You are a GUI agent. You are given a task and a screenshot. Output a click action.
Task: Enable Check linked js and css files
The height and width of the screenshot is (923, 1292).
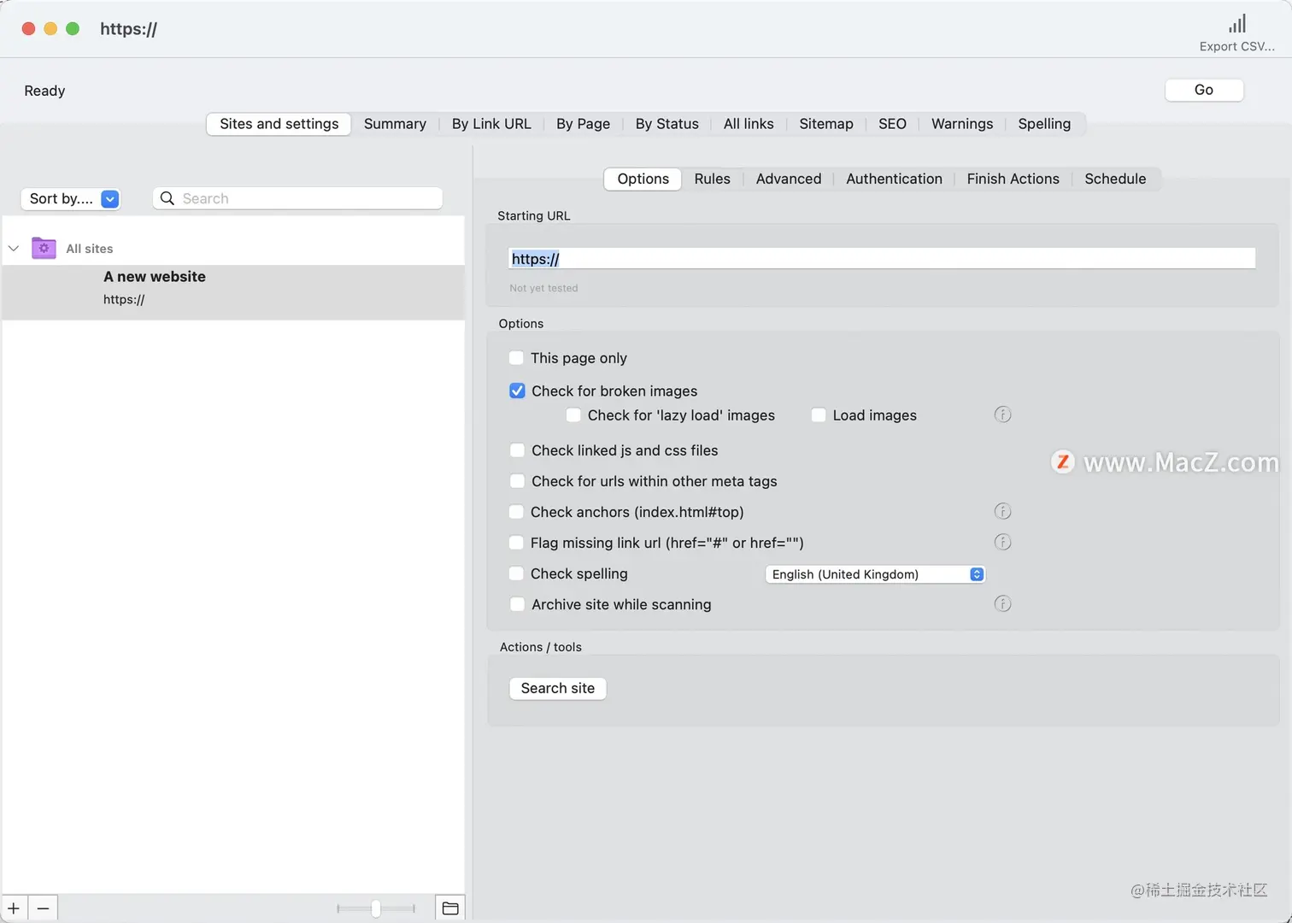point(517,450)
